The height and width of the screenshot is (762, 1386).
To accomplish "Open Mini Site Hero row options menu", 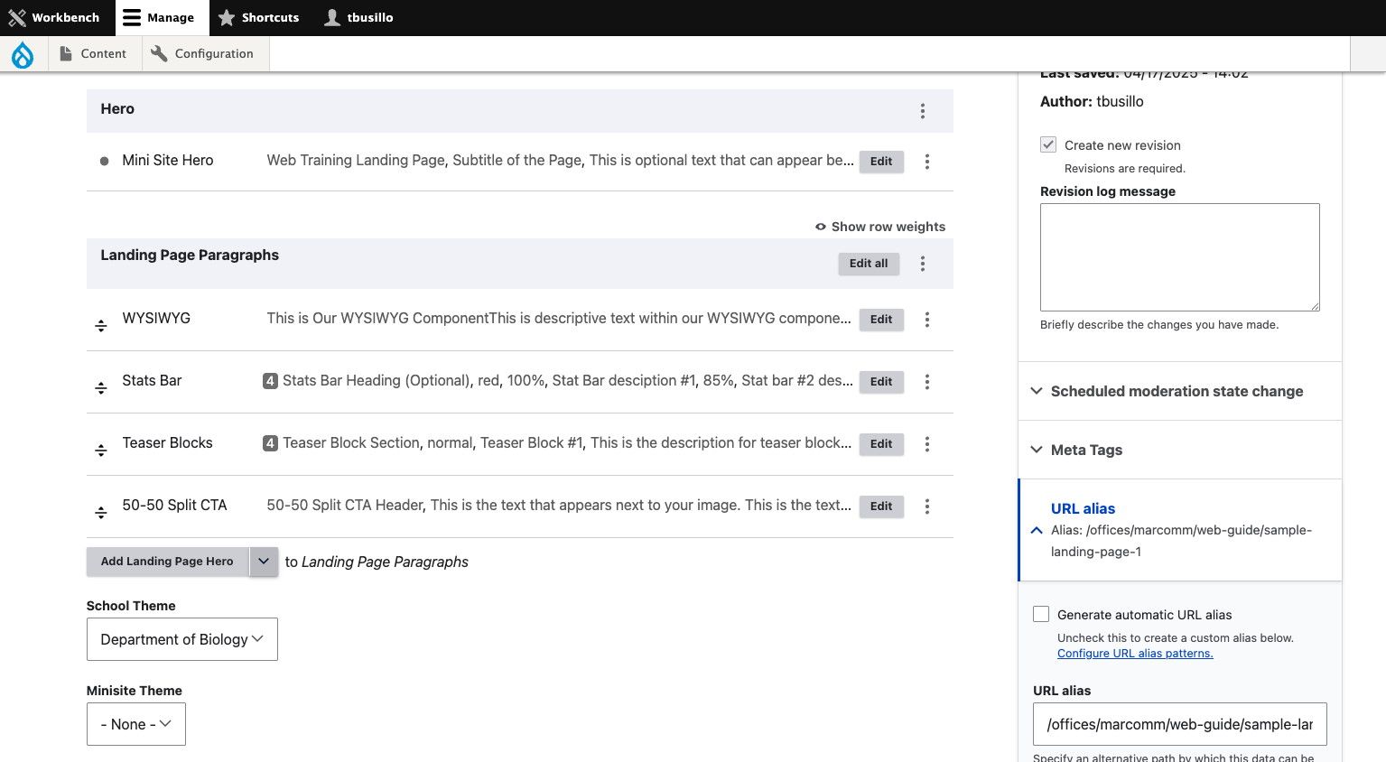I will [x=927, y=162].
